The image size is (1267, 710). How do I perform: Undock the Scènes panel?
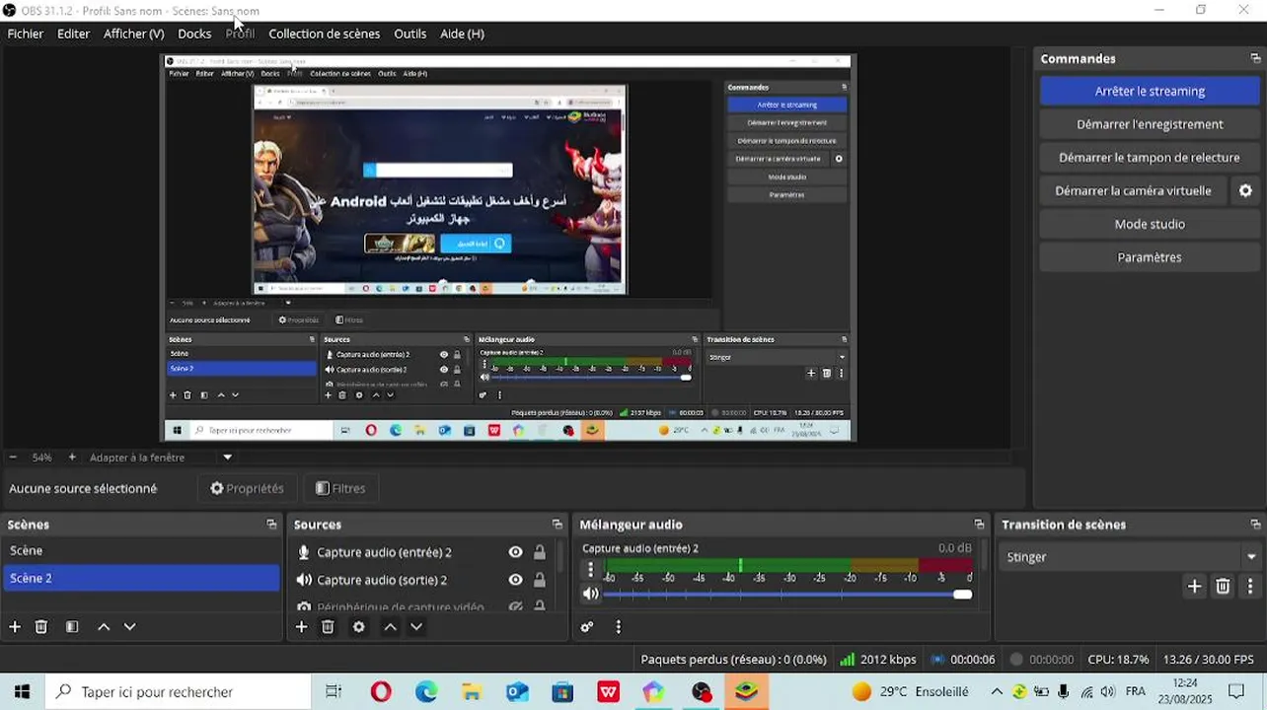(271, 525)
